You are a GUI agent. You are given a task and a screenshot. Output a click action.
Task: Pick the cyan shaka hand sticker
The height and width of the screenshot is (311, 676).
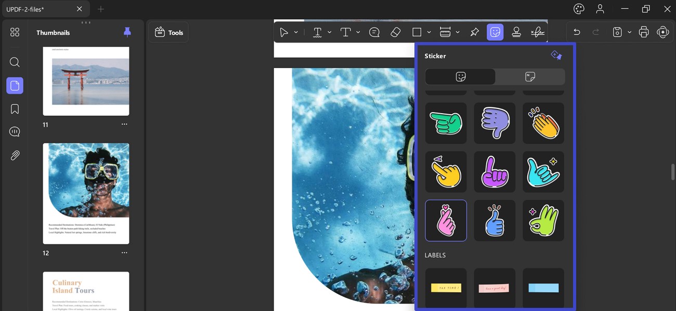[543, 172]
